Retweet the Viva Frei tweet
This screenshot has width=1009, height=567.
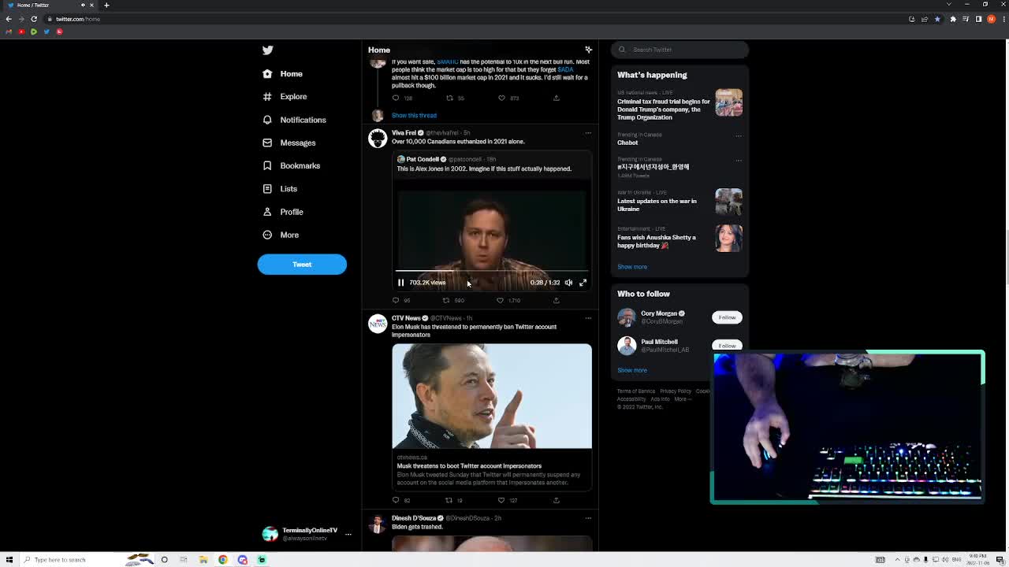(446, 300)
